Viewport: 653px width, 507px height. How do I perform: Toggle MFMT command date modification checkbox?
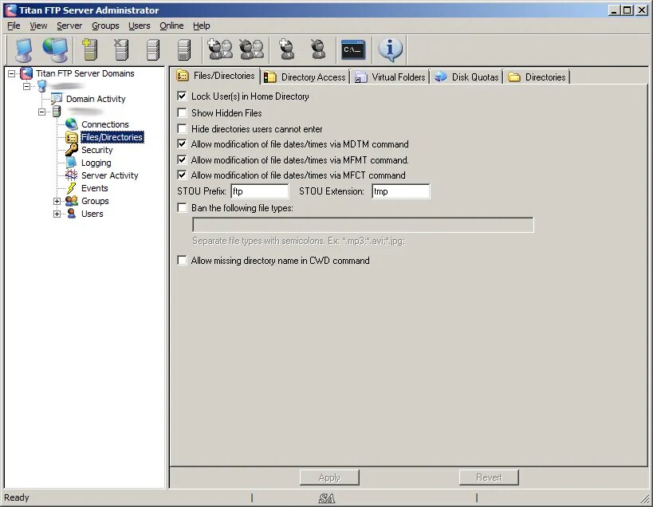click(x=182, y=160)
